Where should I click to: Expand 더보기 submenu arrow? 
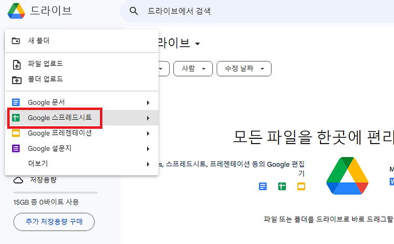148,164
